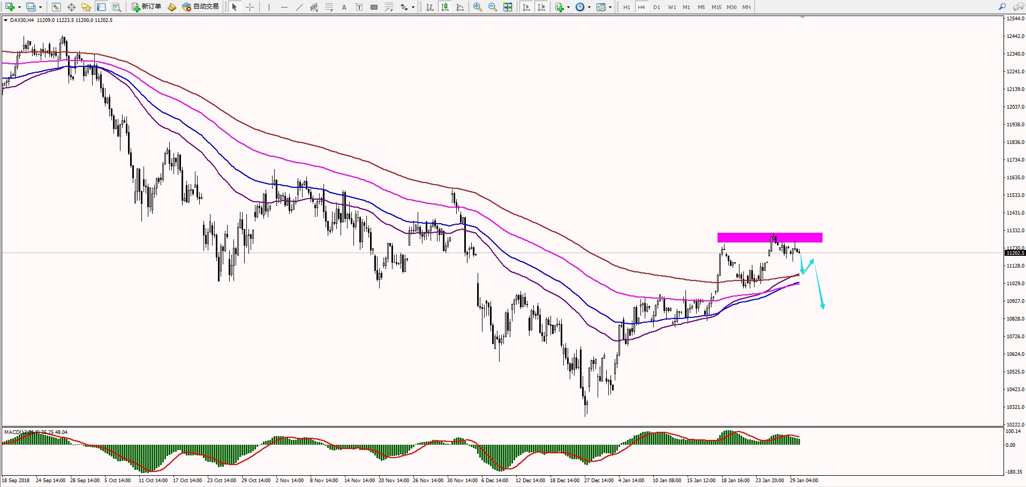Toggle chart auto scroll
Viewport: 1026px width, 487px height.
tap(526, 7)
